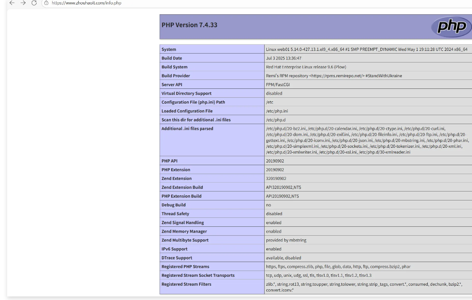The height and width of the screenshot is (300, 472).
Task: Click the Thread Safety row label
Action: click(x=175, y=214)
